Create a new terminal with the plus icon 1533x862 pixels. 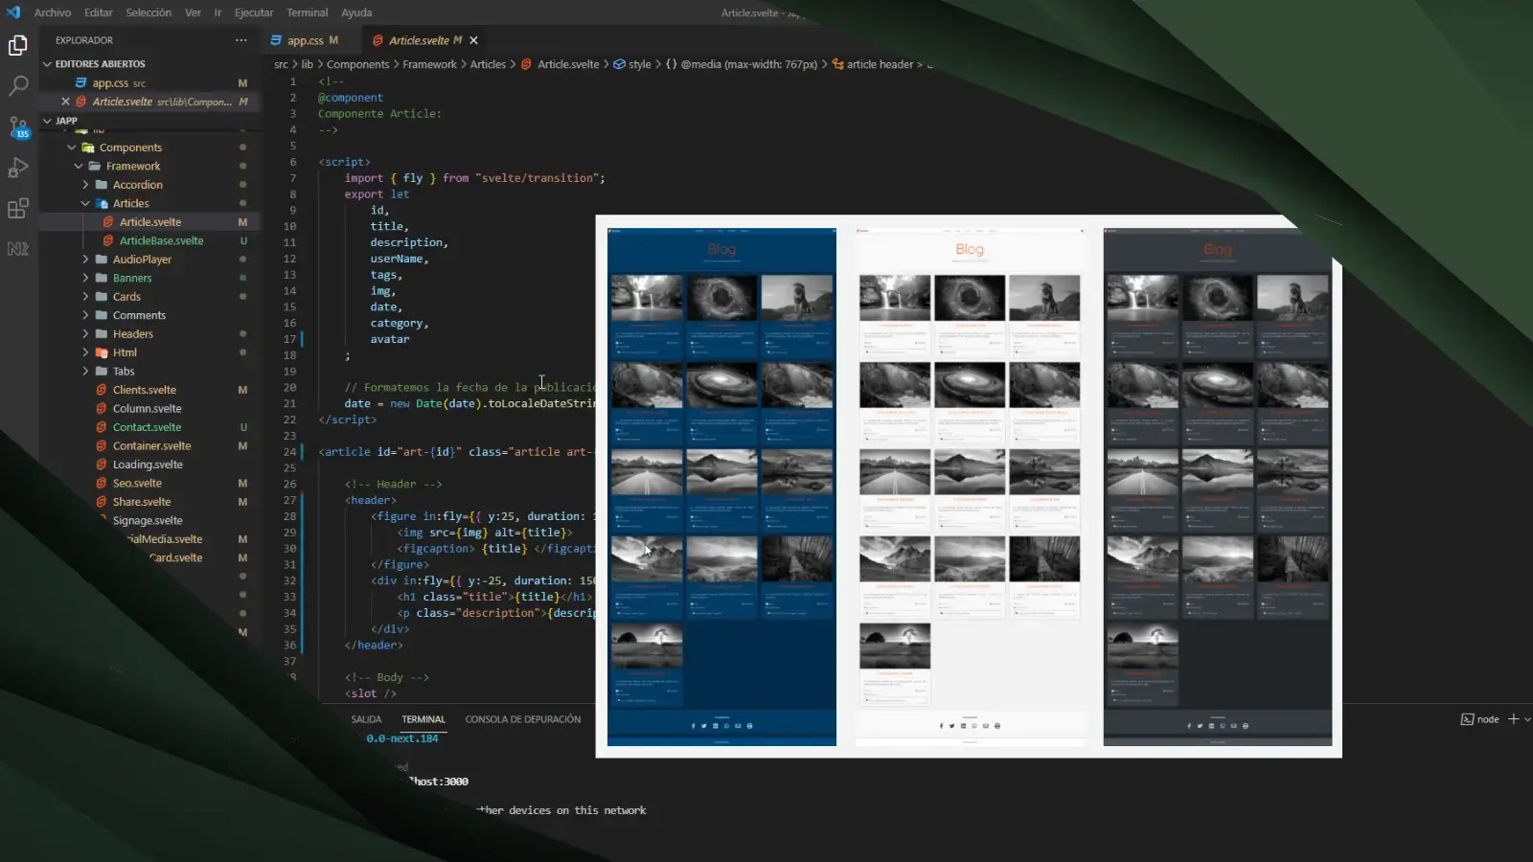click(x=1512, y=718)
